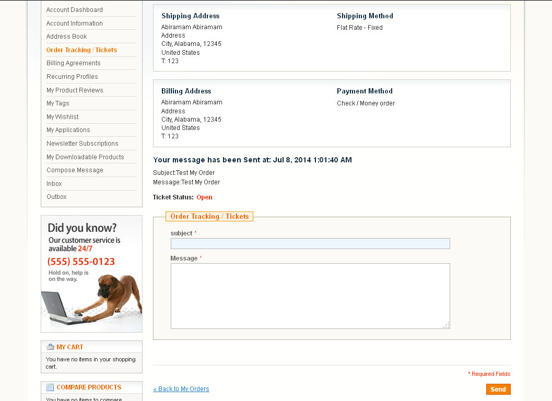This screenshot has height=401, width=552.
Task: Go to Address Book
Action: pyautogui.click(x=66, y=36)
